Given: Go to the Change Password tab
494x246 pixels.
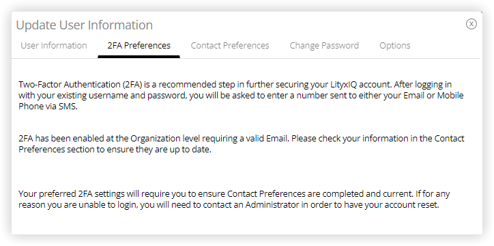Looking at the screenshot, I should point(324,45).
